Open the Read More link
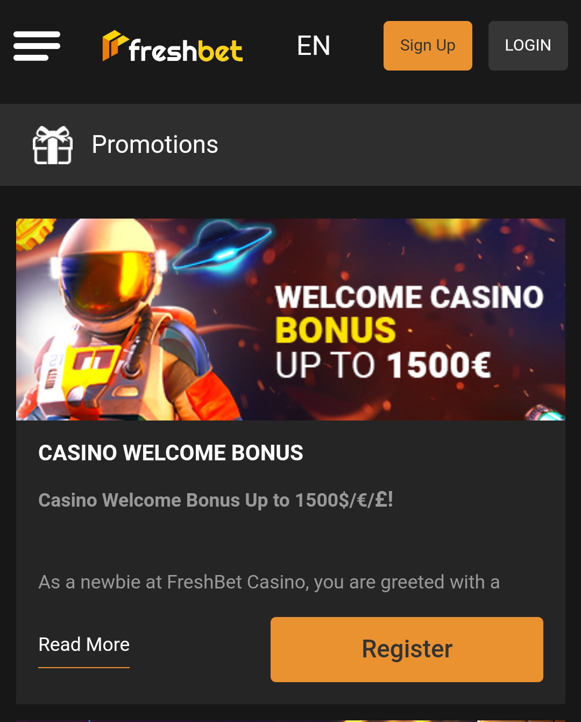This screenshot has width=581, height=722. click(84, 644)
